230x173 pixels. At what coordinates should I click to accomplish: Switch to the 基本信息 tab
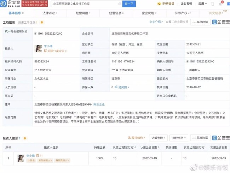tap(16, 13)
